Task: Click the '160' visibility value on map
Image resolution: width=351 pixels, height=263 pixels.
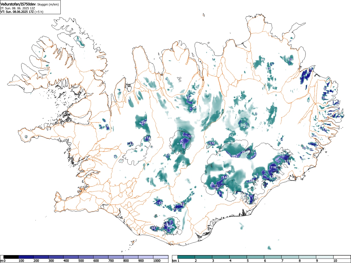Action: click(251, 181)
